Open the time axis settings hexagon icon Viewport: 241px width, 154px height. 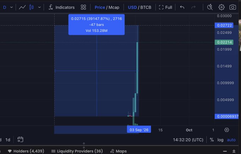pyautogui.click(x=226, y=130)
